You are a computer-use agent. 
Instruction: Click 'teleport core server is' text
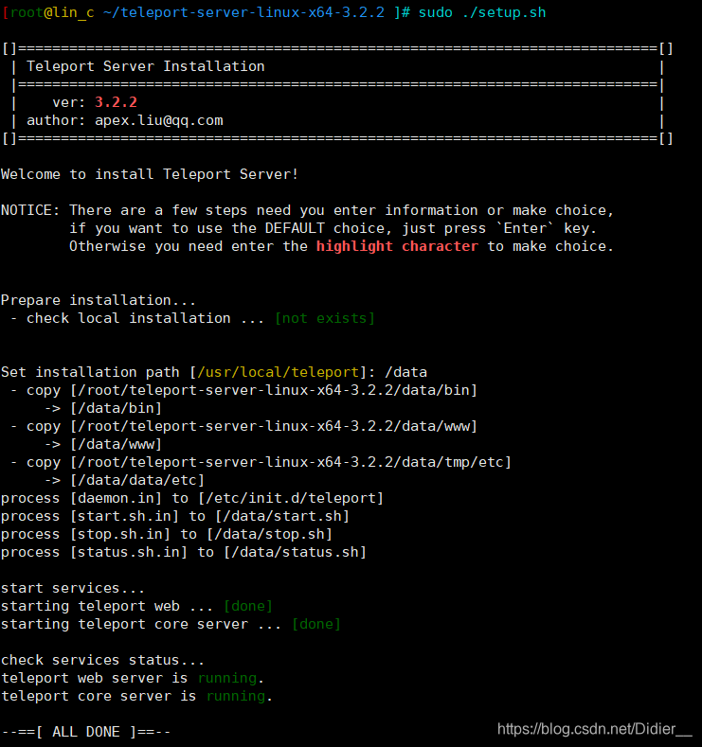tap(99, 696)
